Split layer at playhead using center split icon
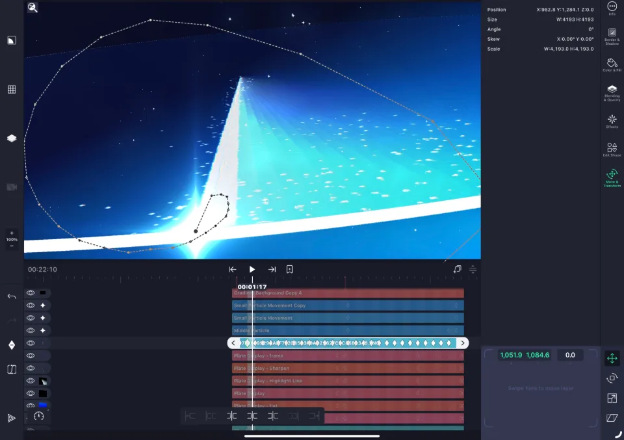Image resolution: width=624 pixels, height=440 pixels. [252, 416]
